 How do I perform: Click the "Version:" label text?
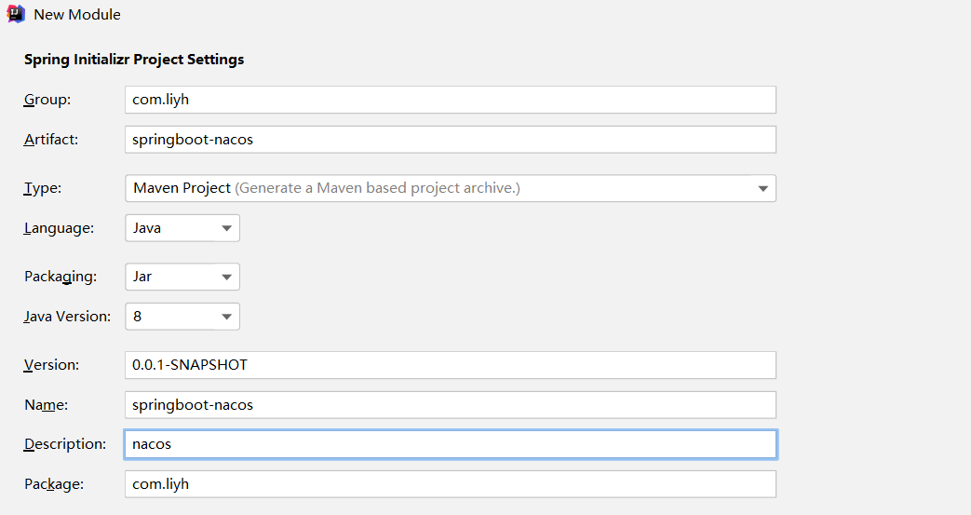pyautogui.click(x=51, y=365)
